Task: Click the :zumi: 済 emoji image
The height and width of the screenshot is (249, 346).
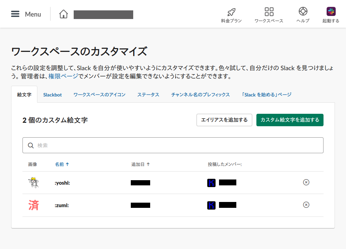Action: pyautogui.click(x=34, y=205)
